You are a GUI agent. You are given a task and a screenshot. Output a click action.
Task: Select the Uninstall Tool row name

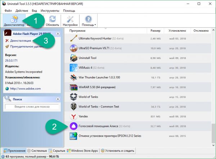point(87,58)
